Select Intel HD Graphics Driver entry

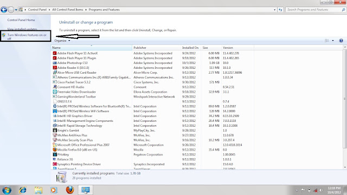point(75,116)
